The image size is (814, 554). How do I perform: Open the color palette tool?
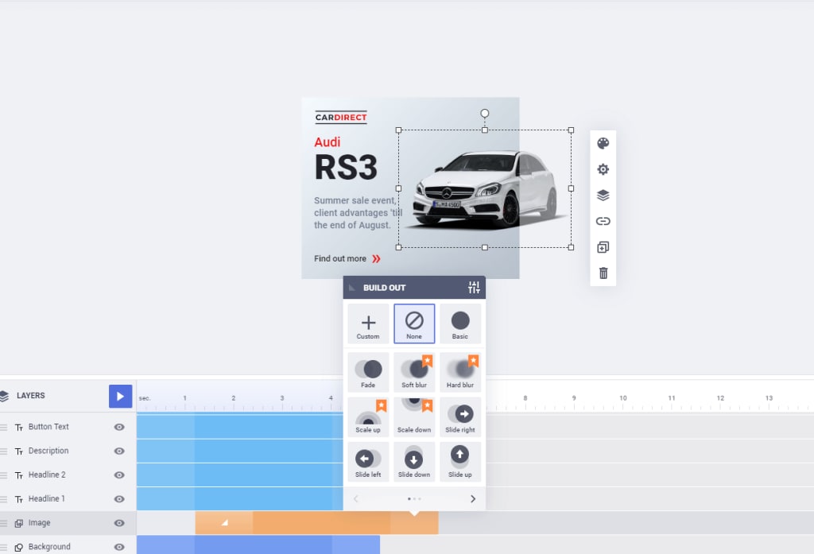(603, 143)
